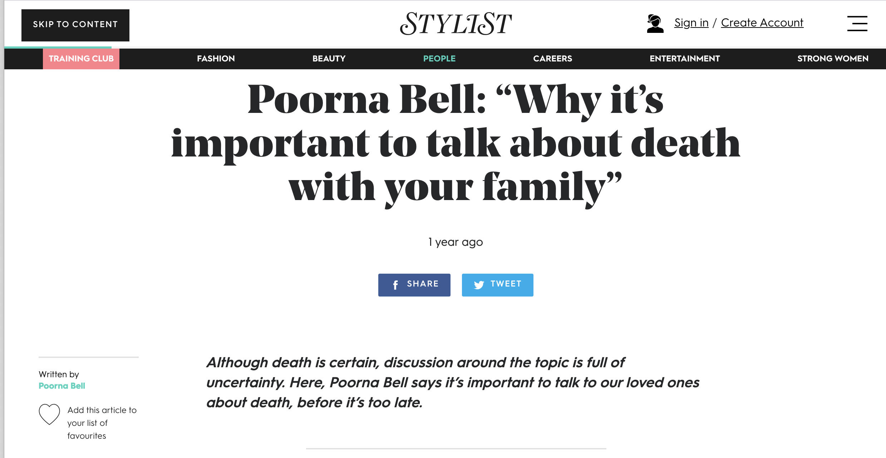886x458 pixels.
Task: Click the Create Account link
Action: (x=762, y=23)
